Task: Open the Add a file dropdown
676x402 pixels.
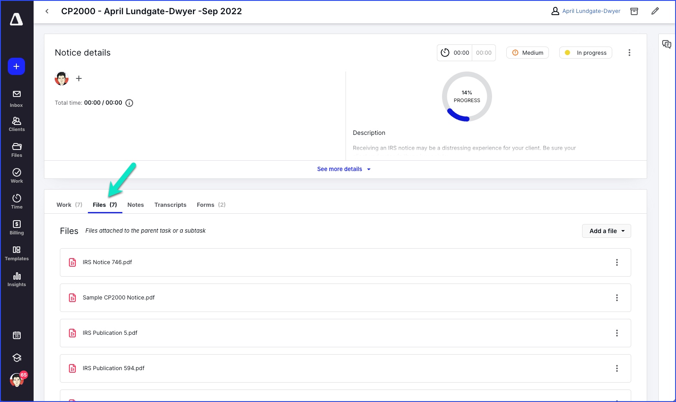Action: pyautogui.click(x=606, y=231)
